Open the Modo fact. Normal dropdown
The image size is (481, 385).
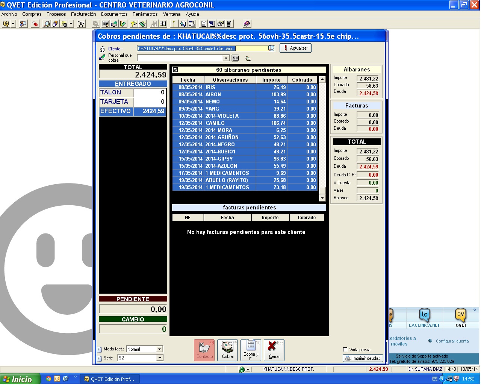[x=159, y=349]
